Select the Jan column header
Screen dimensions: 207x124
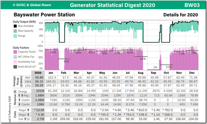tap(51, 73)
